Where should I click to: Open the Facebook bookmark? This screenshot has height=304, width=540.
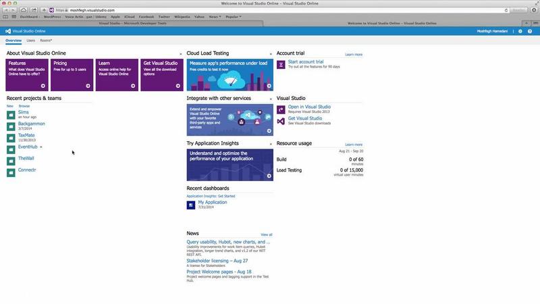(146, 16)
